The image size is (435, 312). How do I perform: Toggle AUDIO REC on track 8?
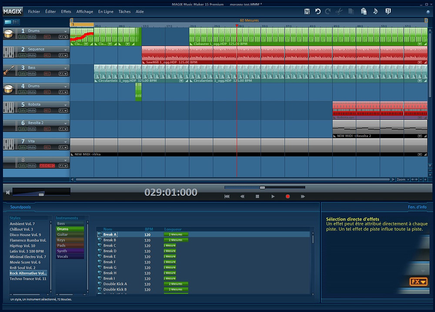coord(47,166)
